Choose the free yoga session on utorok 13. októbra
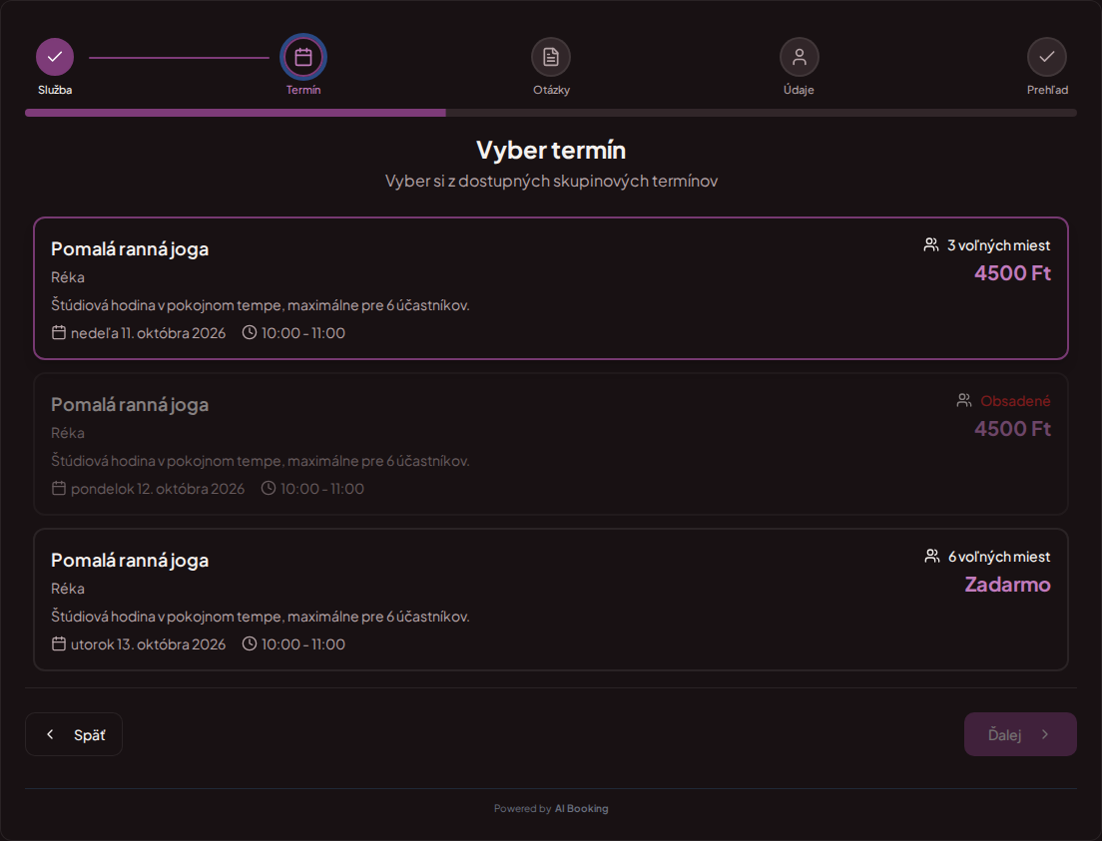The height and width of the screenshot is (841, 1102). coord(551,600)
